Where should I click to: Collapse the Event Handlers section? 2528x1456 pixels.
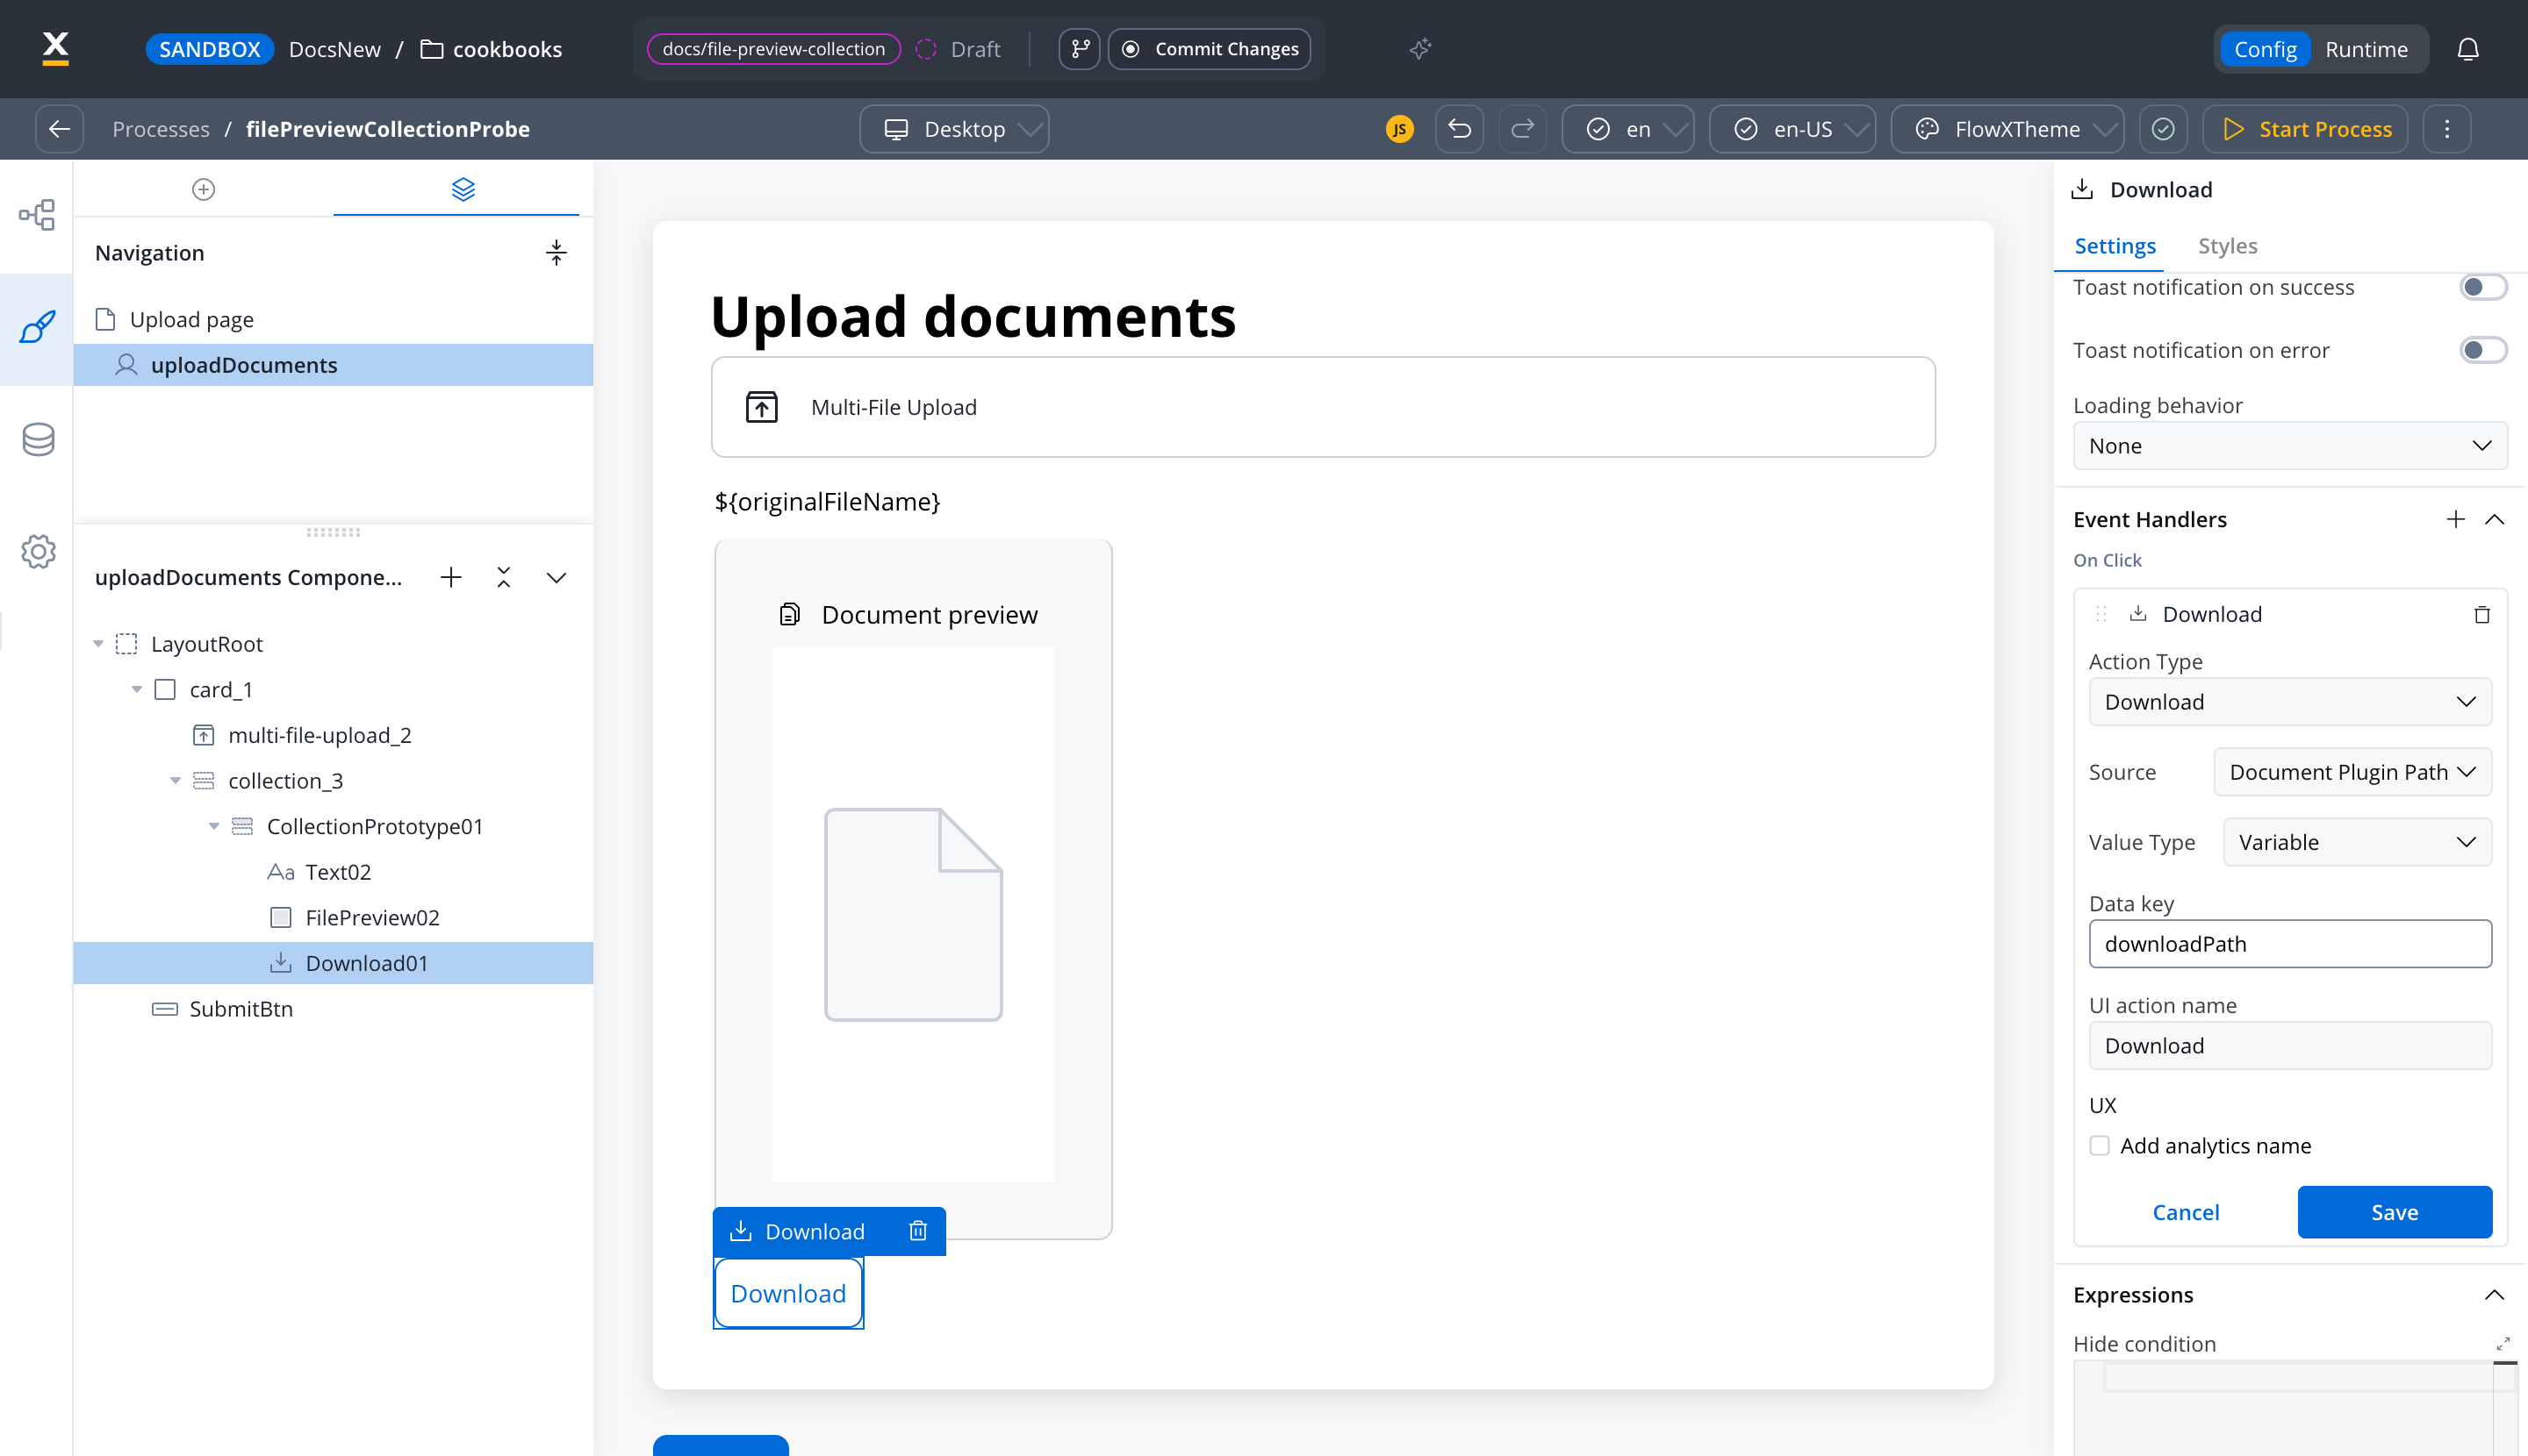pos(2495,519)
